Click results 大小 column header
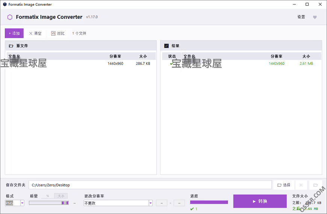 pyautogui.click(x=306, y=56)
